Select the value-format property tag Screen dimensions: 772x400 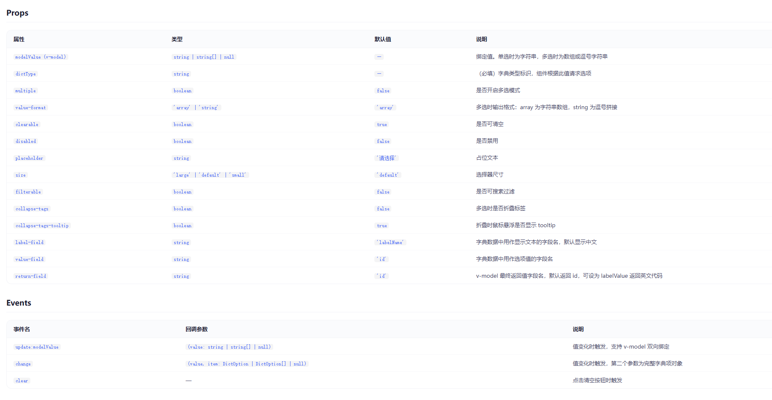point(30,107)
